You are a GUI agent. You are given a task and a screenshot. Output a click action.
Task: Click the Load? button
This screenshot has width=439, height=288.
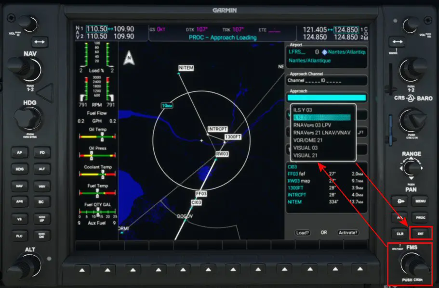point(302,233)
